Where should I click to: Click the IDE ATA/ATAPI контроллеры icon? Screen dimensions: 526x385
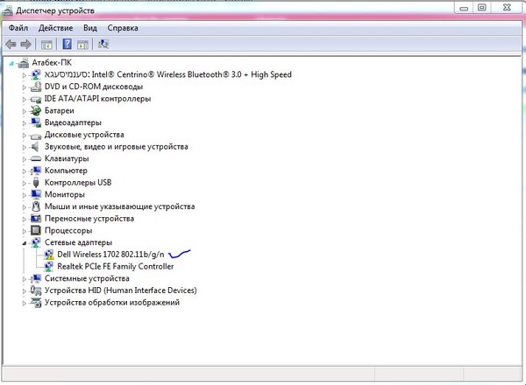[36, 99]
